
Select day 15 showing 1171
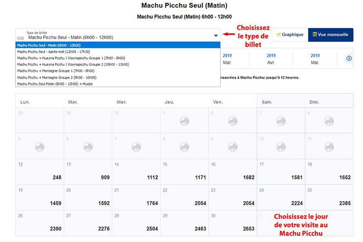point(185,172)
